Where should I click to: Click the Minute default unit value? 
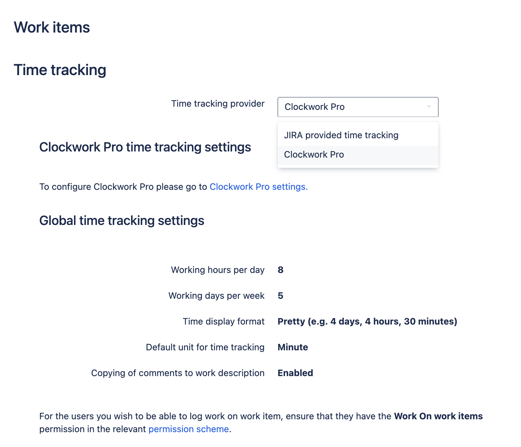pyautogui.click(x=293, y=347)
